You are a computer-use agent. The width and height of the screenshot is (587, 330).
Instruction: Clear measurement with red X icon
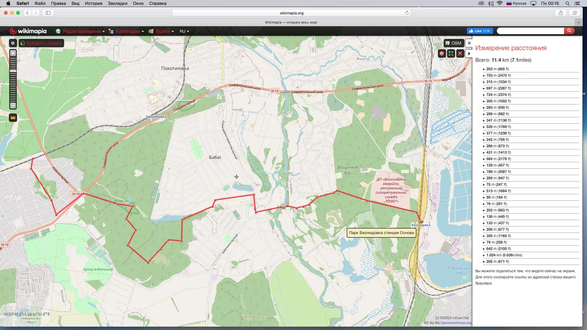[x=460, y=54]
